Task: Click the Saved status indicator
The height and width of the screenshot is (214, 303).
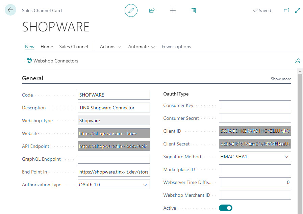Action: tap(262, 10)
